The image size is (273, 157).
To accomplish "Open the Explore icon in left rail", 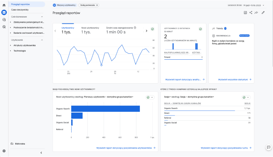I will (4, 20).
